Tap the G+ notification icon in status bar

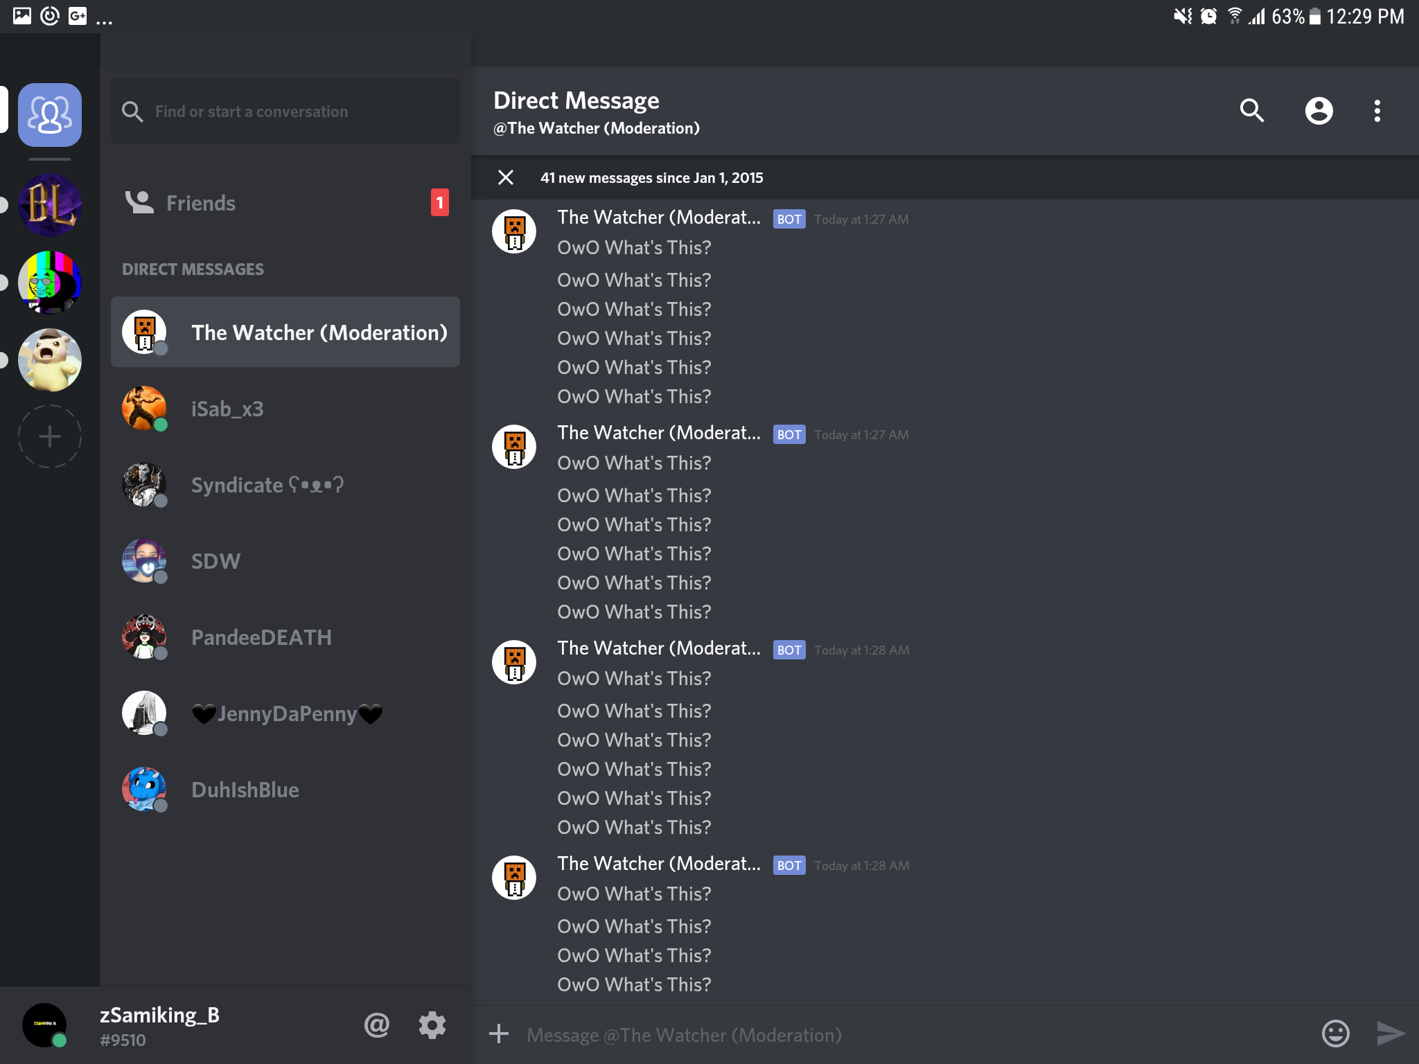click(x=78, y=16)
